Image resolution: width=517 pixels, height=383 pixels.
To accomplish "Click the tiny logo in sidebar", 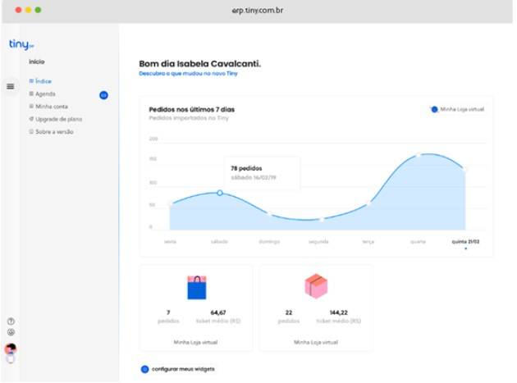I will (x=21, y=44).
